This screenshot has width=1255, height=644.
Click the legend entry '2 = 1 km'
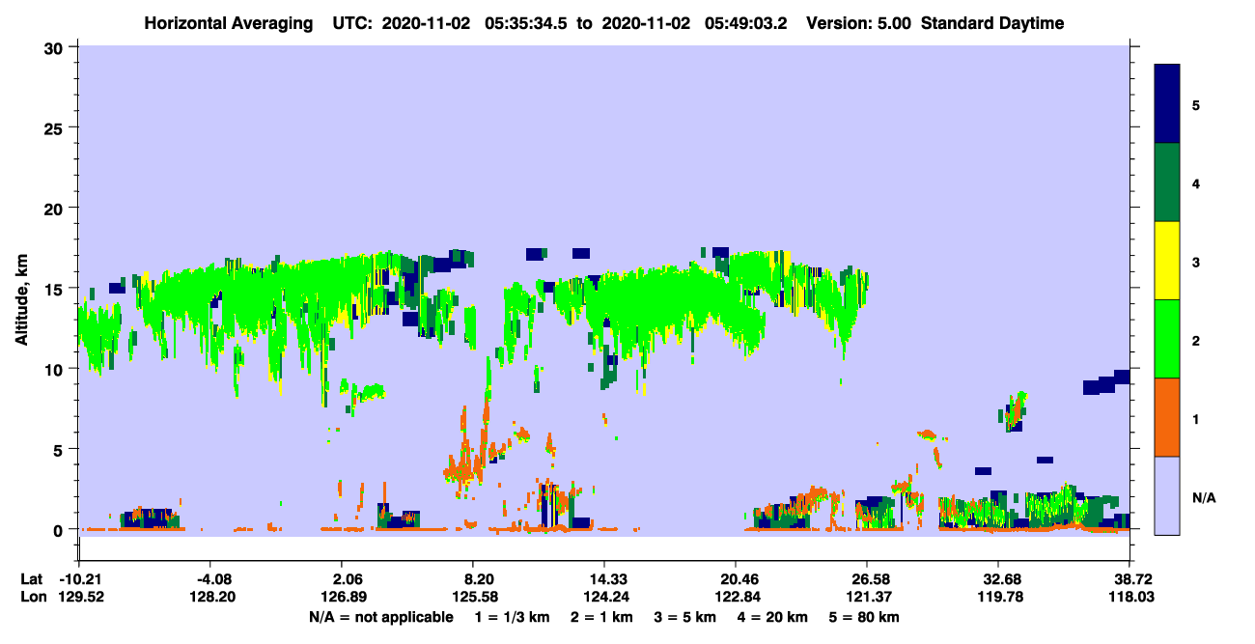pos(602,616)
